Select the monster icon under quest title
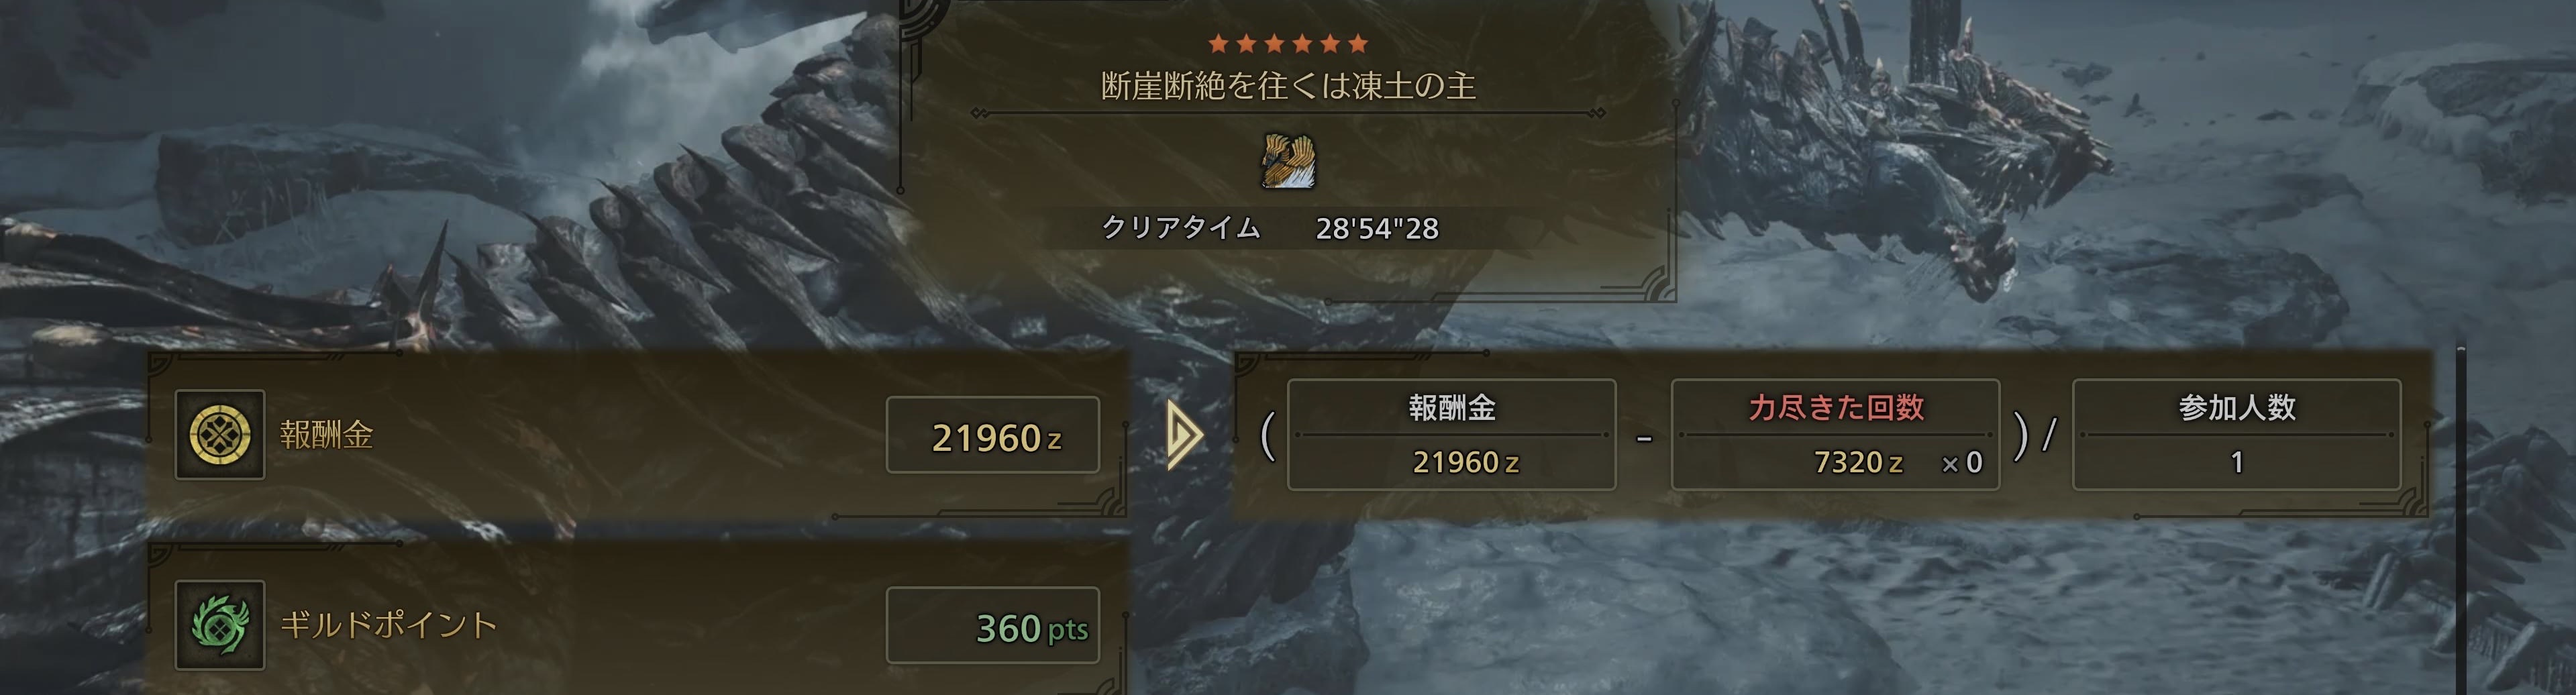 (1288, 162)
